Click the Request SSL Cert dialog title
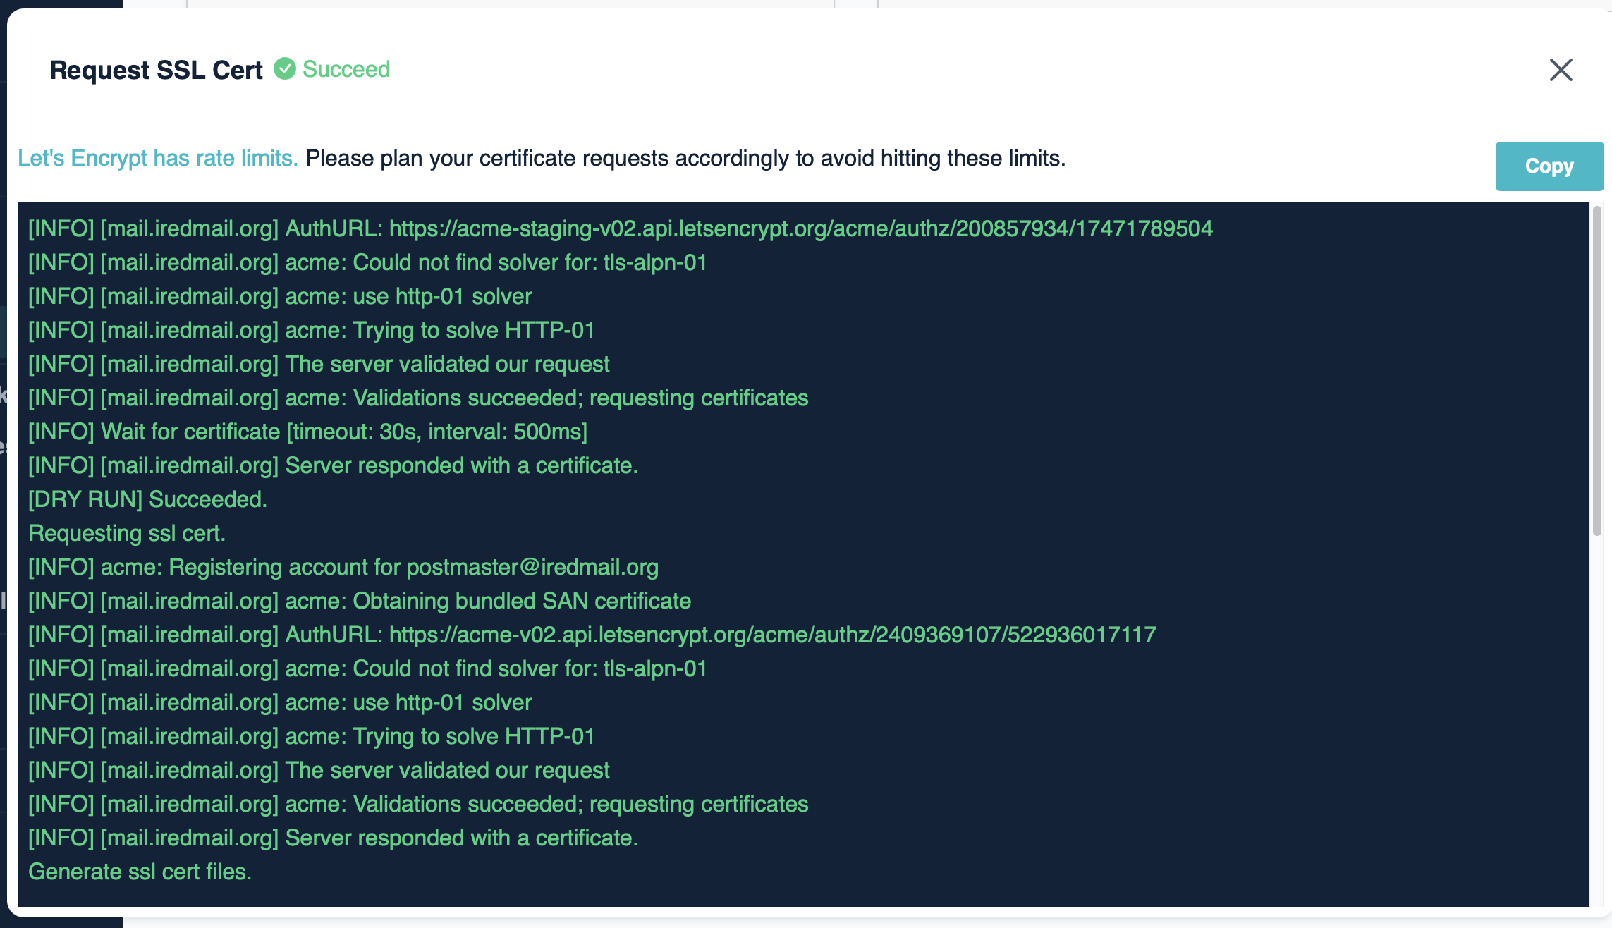The width and height of the screenshot is (1612, 928). coord(156,70)
